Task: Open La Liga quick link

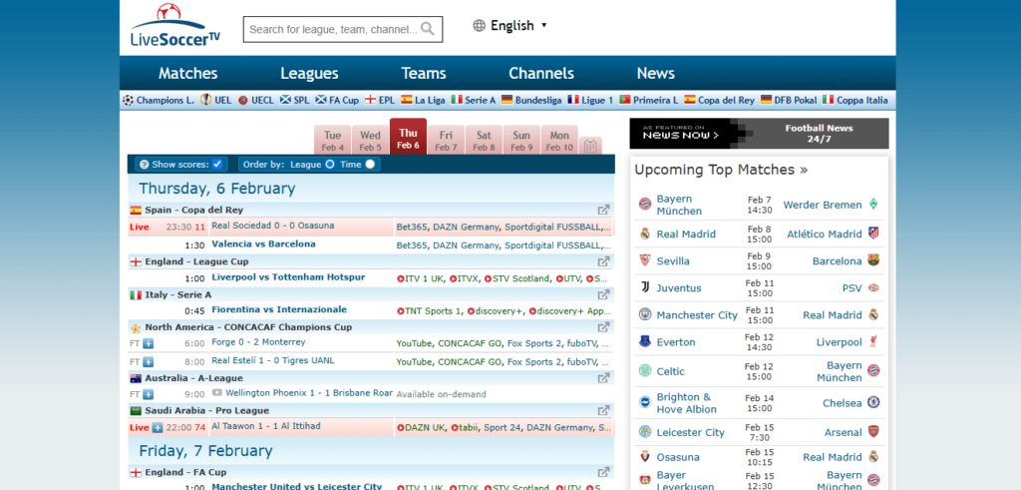Action: 423,101
